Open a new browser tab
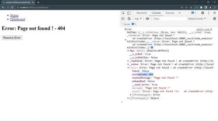Image resolution: width=218 pixels, height=122 pixels. 38,2
